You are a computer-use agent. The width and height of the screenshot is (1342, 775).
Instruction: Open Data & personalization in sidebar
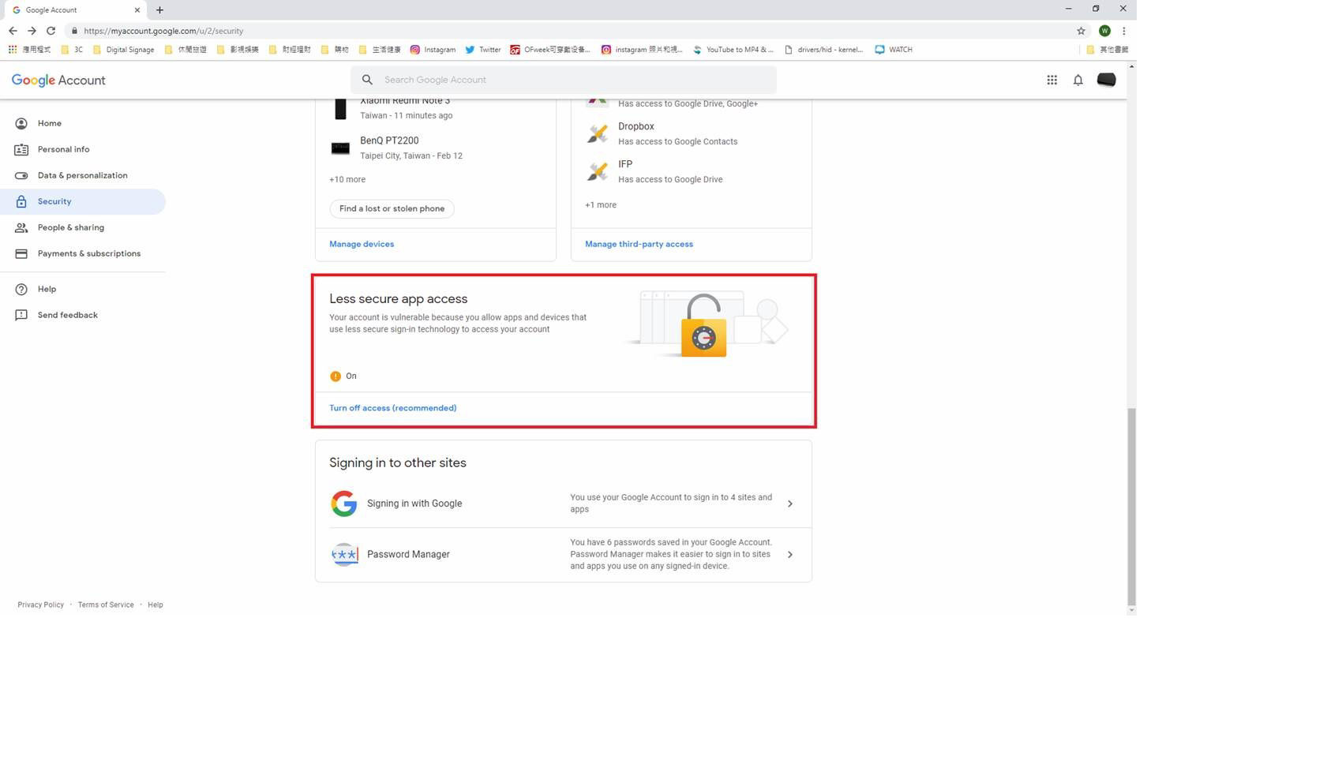pos(82,175)
